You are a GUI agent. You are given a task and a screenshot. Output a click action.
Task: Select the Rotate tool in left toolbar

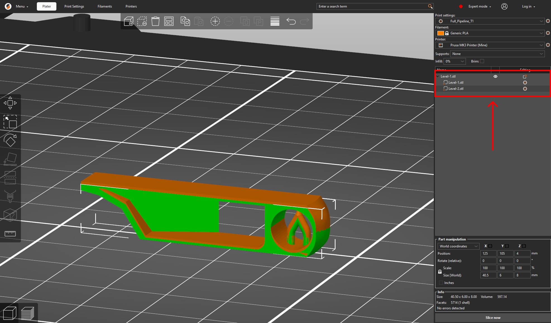pos(10,140)
